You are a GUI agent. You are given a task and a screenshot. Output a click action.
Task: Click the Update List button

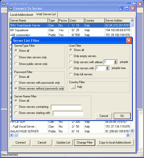pyautogui.click(x=63, y=143)
